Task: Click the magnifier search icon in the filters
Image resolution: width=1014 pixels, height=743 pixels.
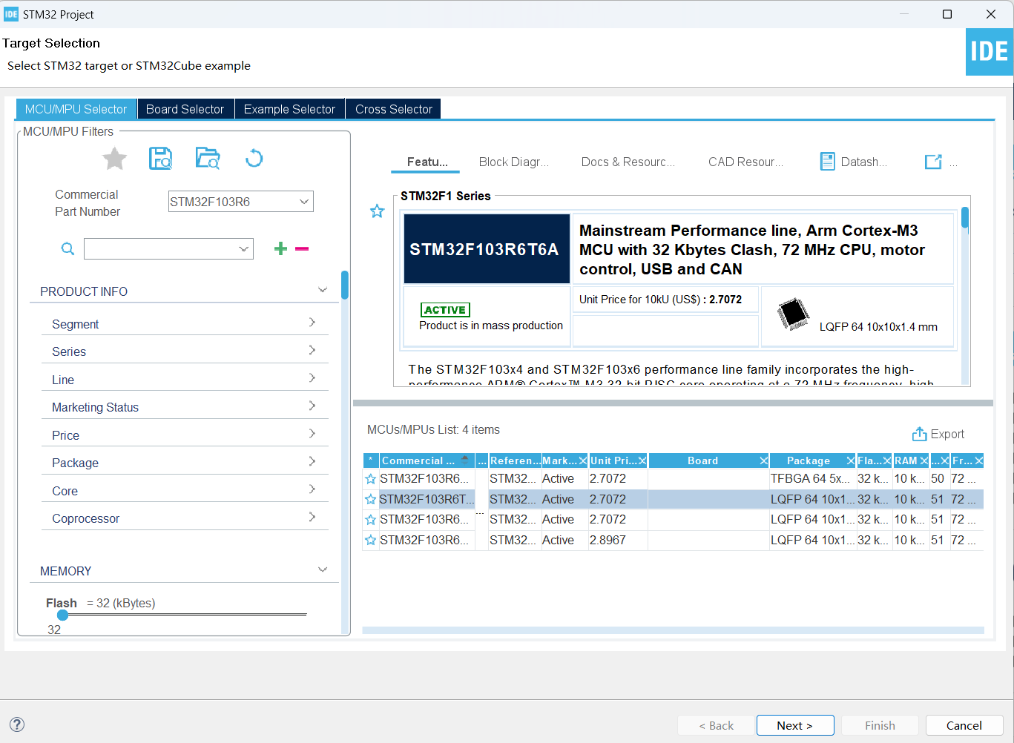Action: [68, 248]
